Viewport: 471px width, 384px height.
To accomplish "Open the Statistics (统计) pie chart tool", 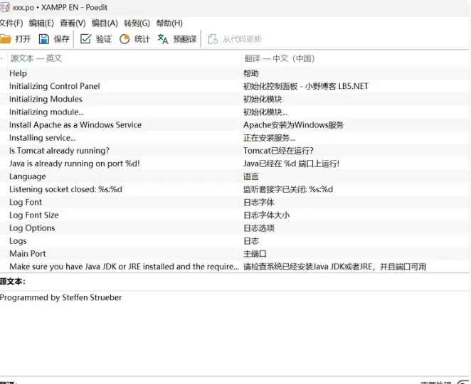I will [x=125, y=39].
